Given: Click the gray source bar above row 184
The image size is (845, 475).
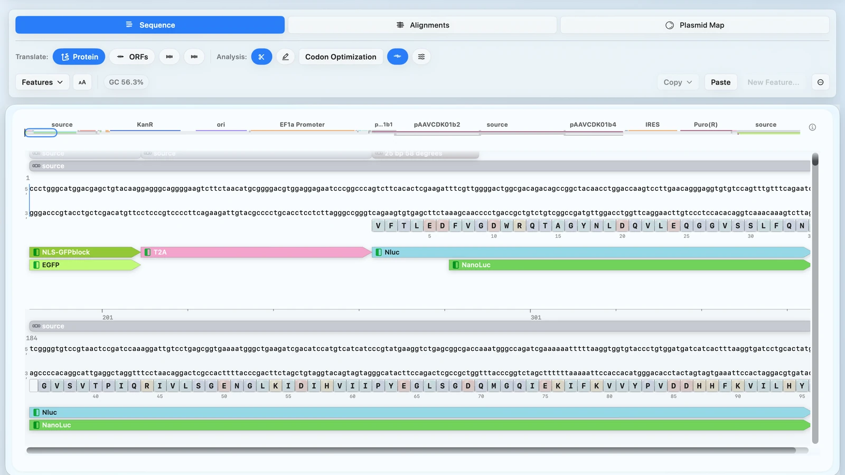Looking at the screenshot, I should click(x=419, y=326).
